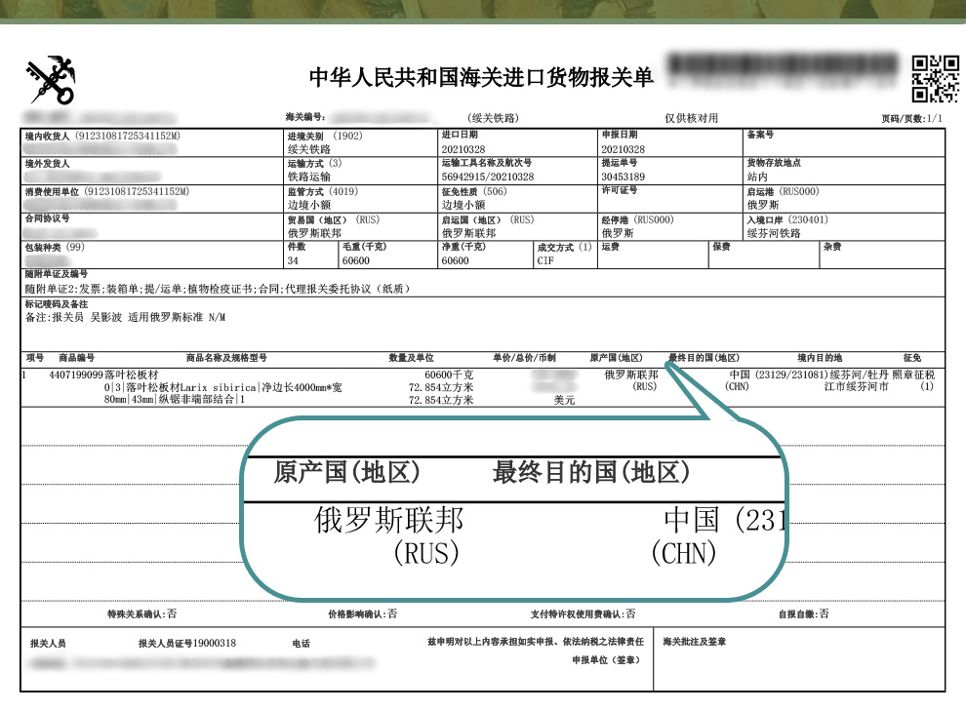Click the 启运国(地区) (RUS) label
Viewport: 966px width, 711px height.
point(488,219)
